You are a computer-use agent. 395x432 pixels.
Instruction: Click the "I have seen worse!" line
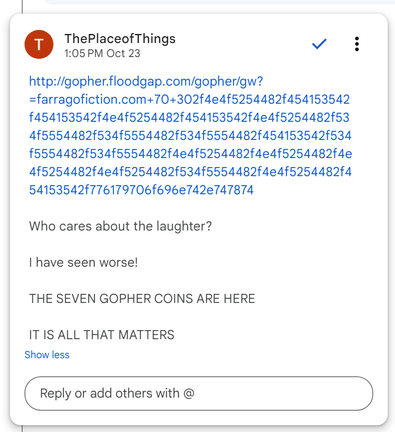(x=83, y=263)
